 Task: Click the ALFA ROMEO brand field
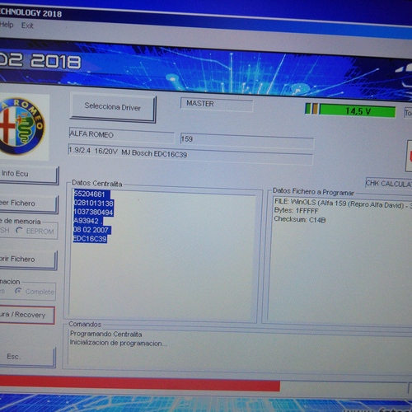121,135
